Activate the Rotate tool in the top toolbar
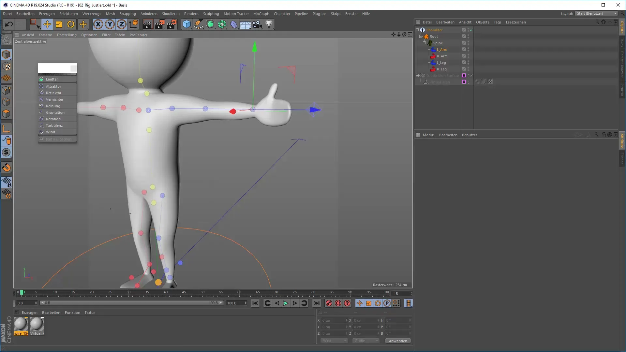 71,24
